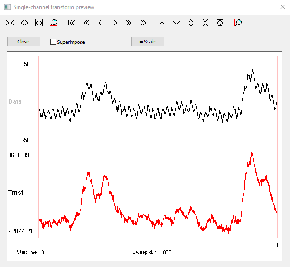Enable the Superimpose checkbox
This screenshot has height=267, width=290.
click(x=53, y=42)
